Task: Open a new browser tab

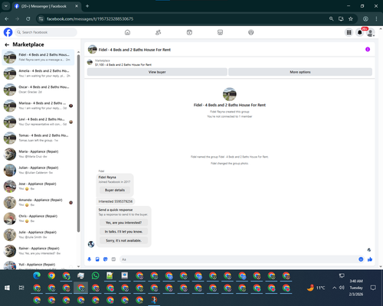Action: [x=87, y=6]
